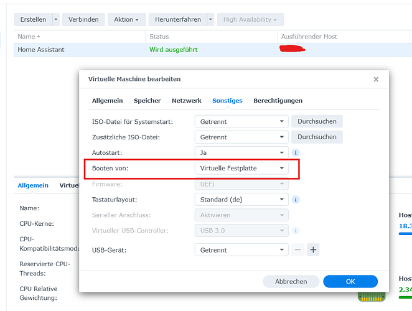Click the Herunterfahren button
The width and height of the screenshot is (412, 311).
pyautogui.click(x=178, y=19)
